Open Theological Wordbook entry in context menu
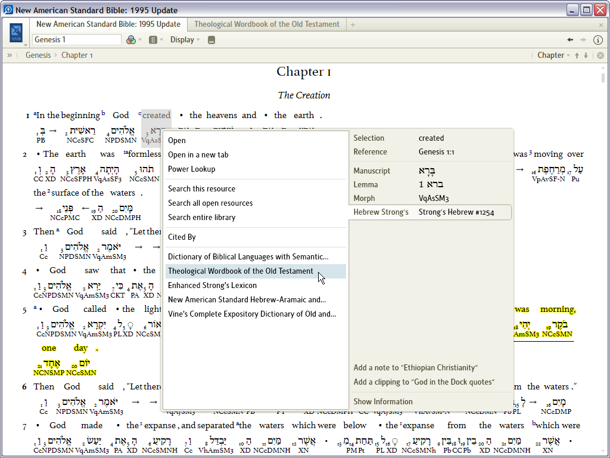Image resolution: width=610 pixels, height=458 pixels. pyautogui.click(x=256, y=271)
